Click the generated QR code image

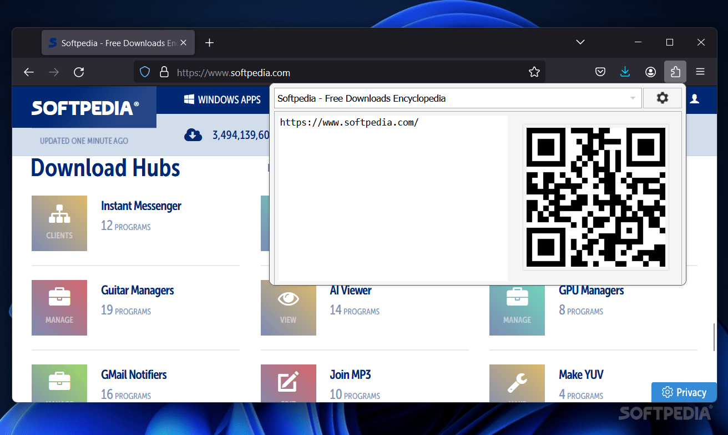click(596, 197)
